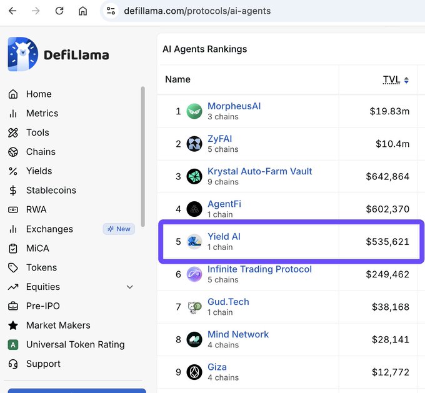The width and height of the screenshot is (425, 393).
Task: Click the Tokens tag icon
Action: coord(13,267)
